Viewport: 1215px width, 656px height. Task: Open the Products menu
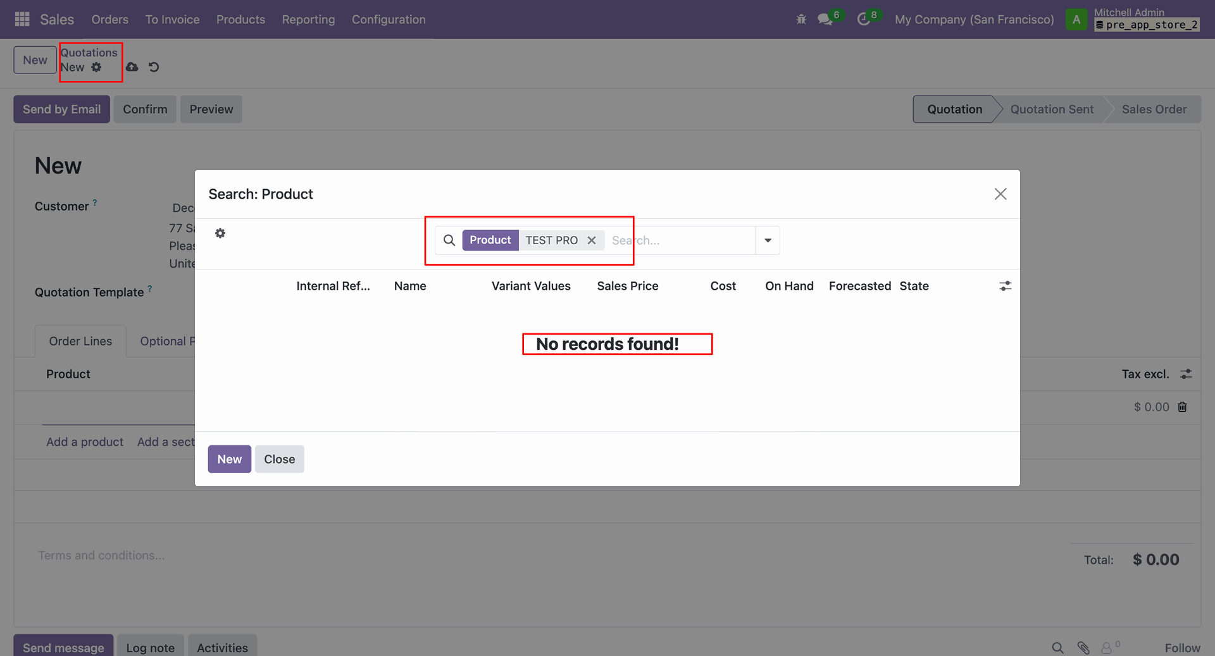coord(241,20)
